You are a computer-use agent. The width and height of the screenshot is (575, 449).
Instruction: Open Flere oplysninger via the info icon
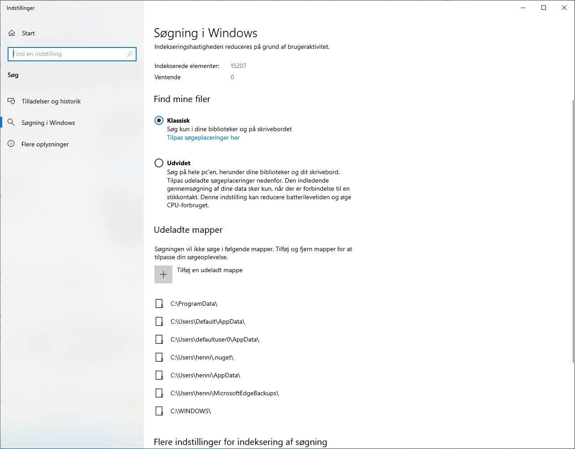pos(11,144)
